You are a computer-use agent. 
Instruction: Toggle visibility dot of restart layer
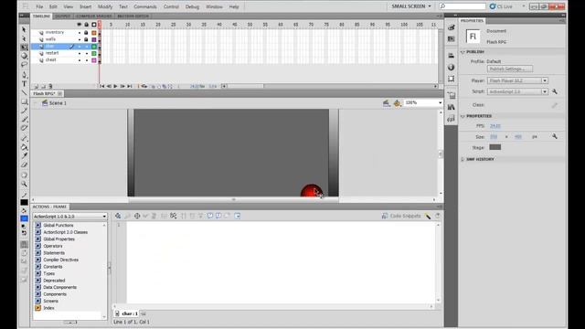[x=80, y=53]
